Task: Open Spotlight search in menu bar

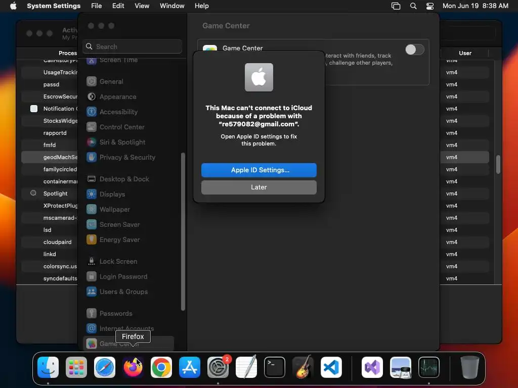Action: (413, 6)
